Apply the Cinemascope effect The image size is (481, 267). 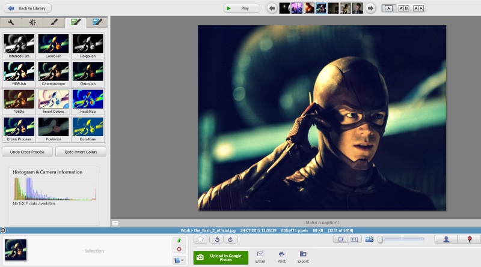(54, 73)
